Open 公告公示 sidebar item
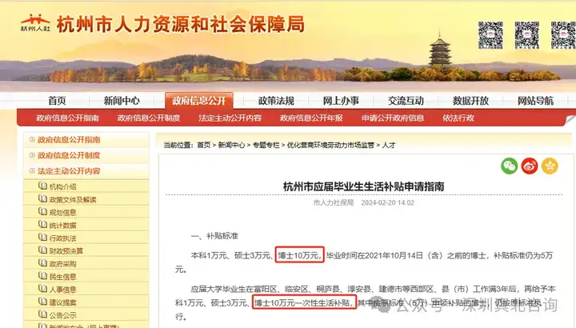576x328 pixels. point(63,315)
